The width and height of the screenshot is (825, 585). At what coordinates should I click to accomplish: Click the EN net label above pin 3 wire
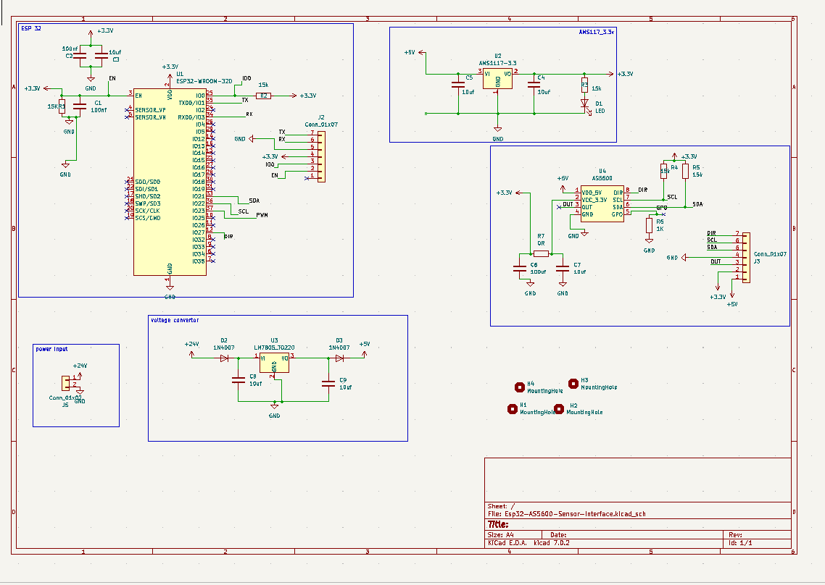112,78
